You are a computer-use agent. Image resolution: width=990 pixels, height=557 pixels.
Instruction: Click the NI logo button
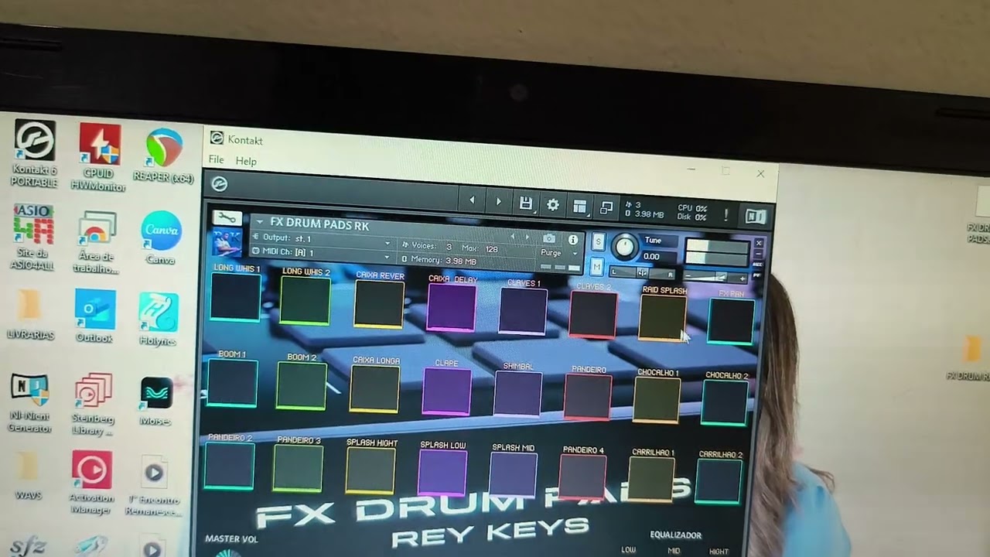[756, 217]
